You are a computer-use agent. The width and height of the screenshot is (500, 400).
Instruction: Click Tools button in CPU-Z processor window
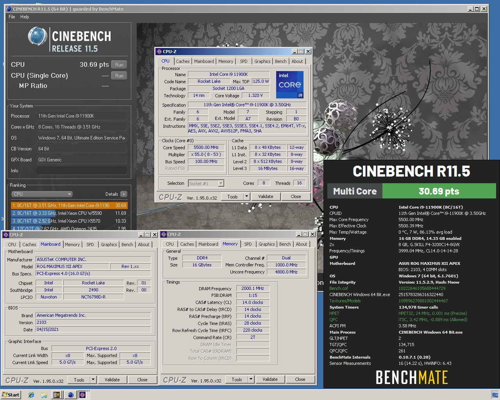click(232, 196)
